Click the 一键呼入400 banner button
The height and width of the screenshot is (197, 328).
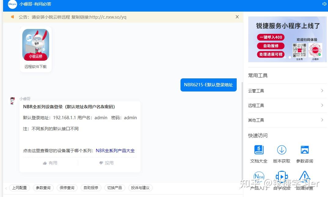click(x=271, y=37)
